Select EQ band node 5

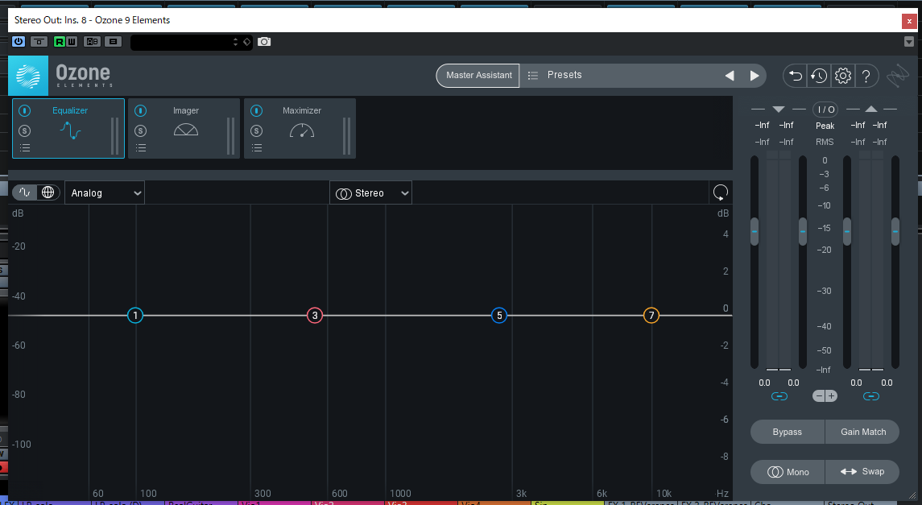pyautogui.click(x=499, y=316)
